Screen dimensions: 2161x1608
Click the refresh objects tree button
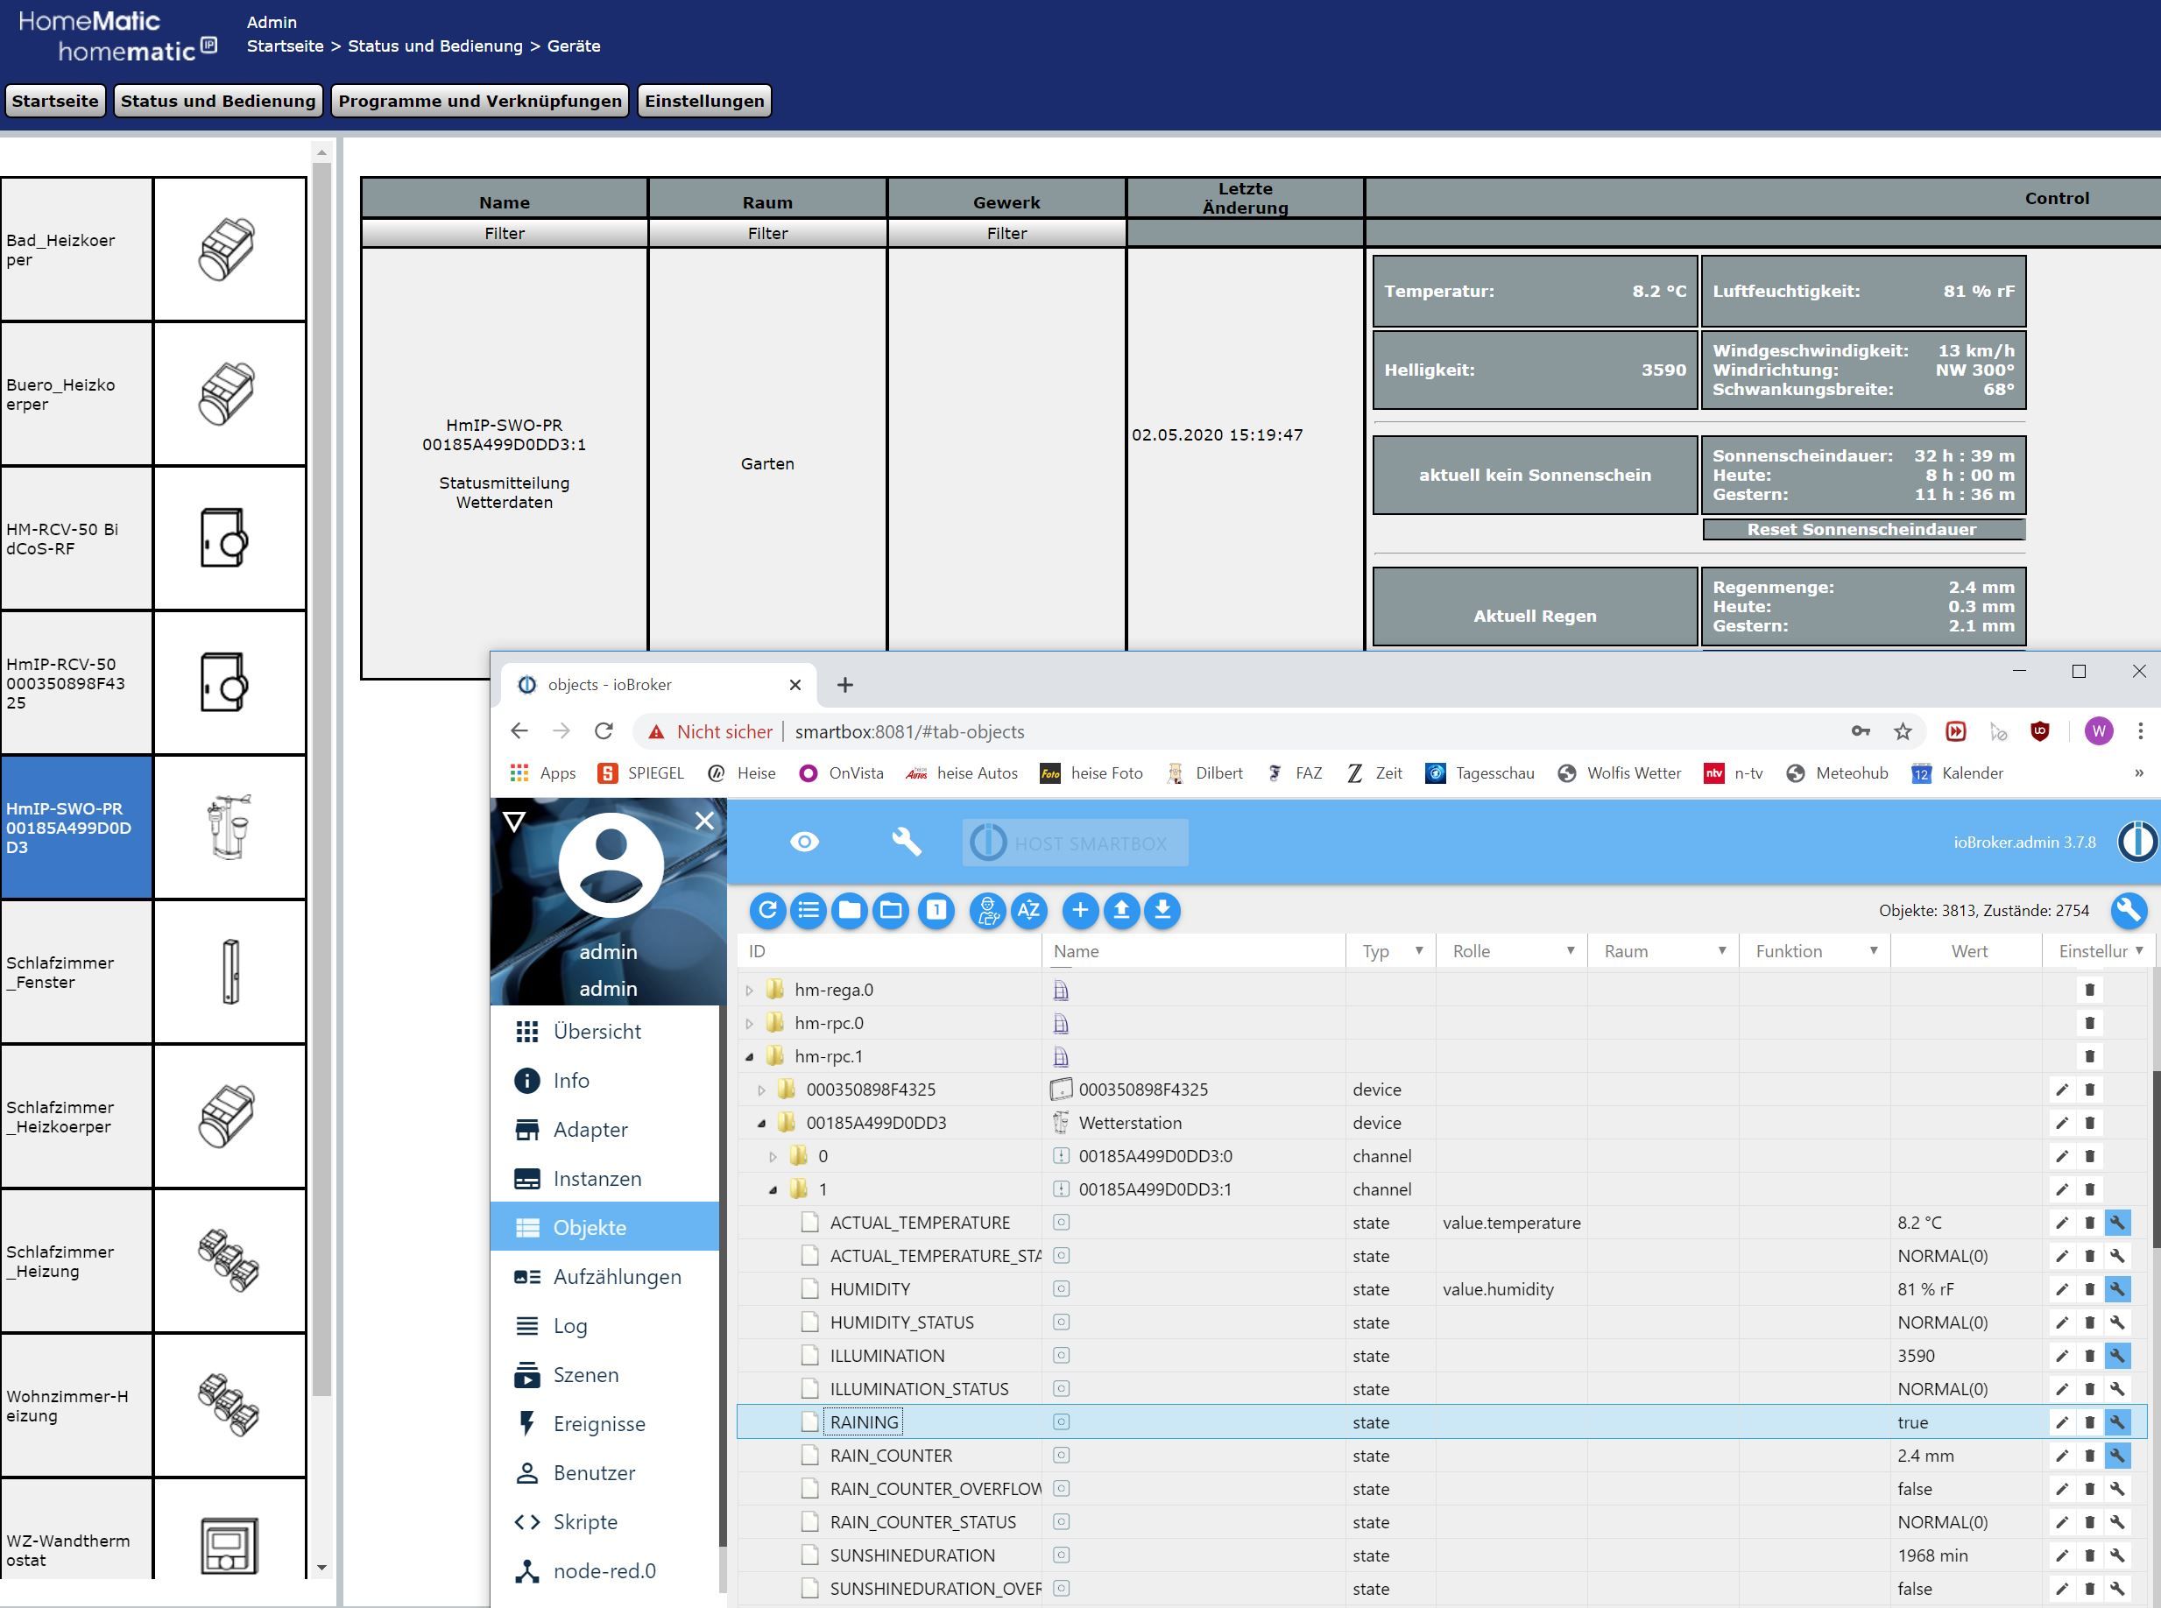coord(767,910)
